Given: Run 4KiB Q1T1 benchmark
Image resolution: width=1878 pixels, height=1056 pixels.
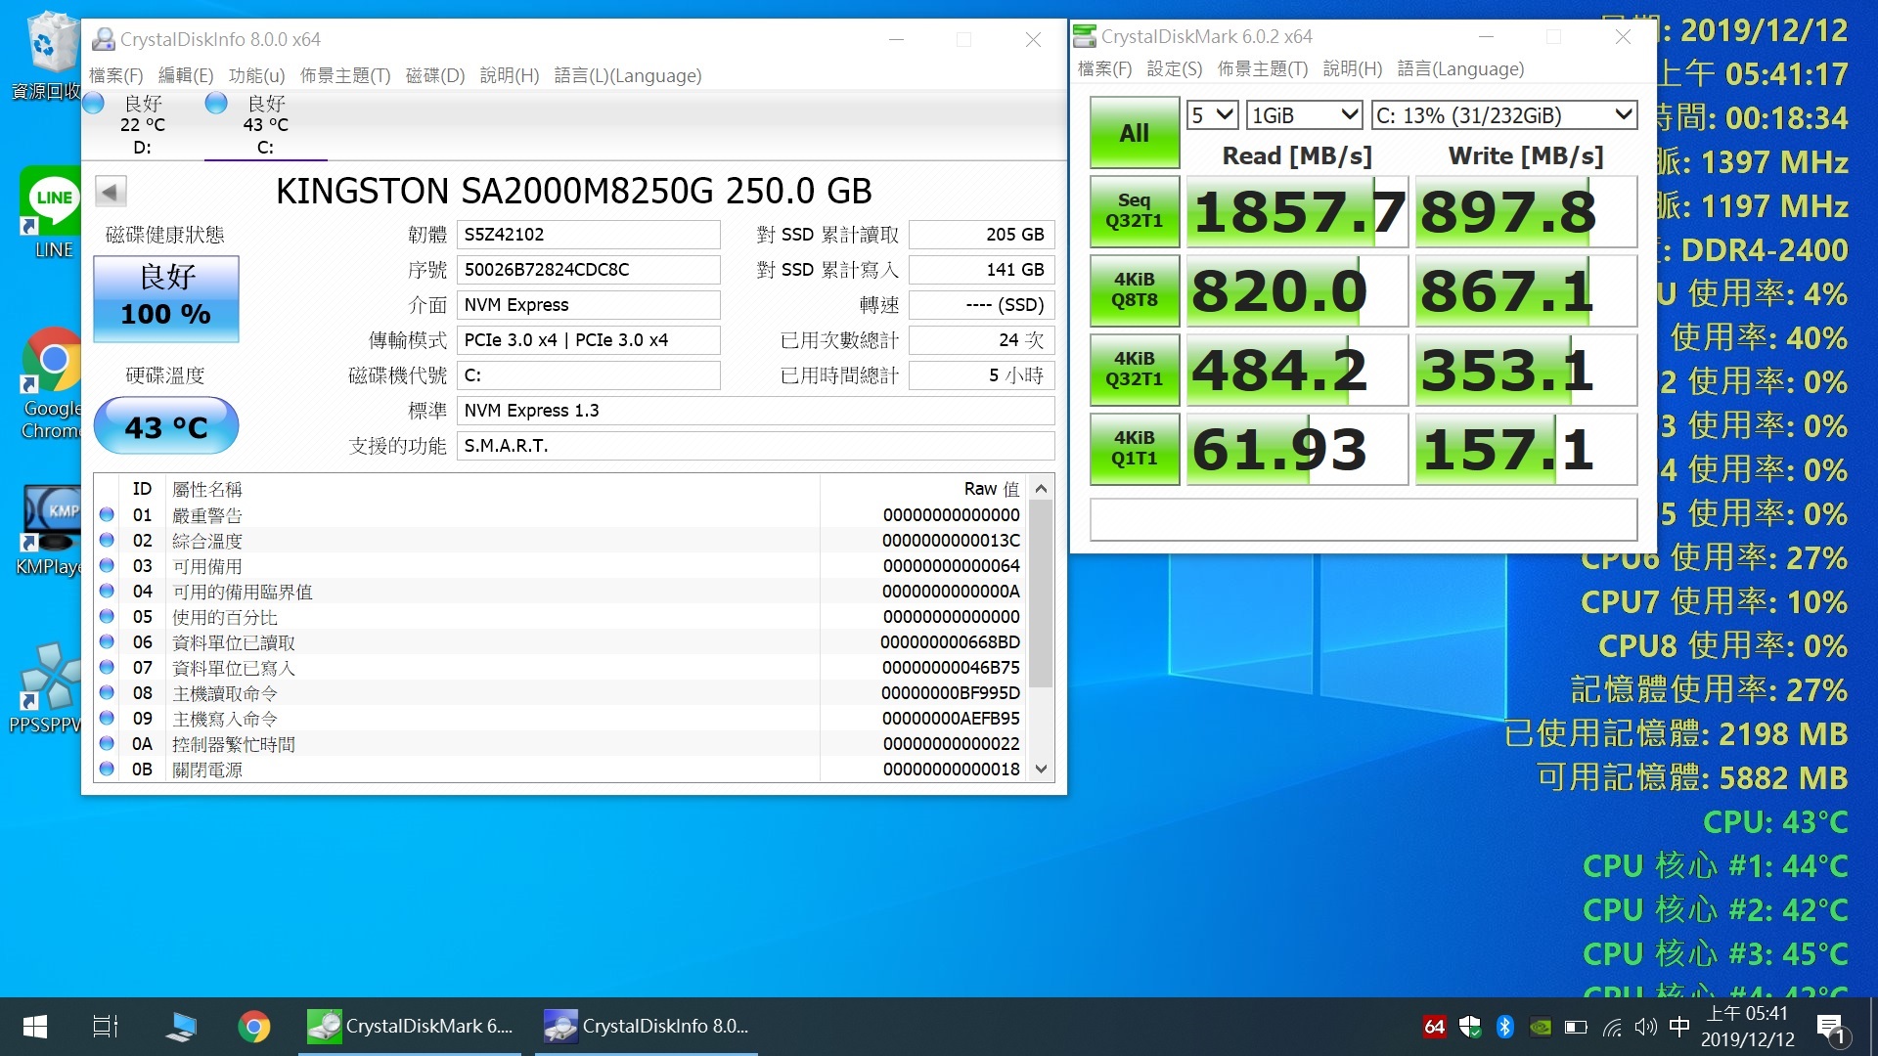Looking at the screenshot, I should click(1135, 448).
